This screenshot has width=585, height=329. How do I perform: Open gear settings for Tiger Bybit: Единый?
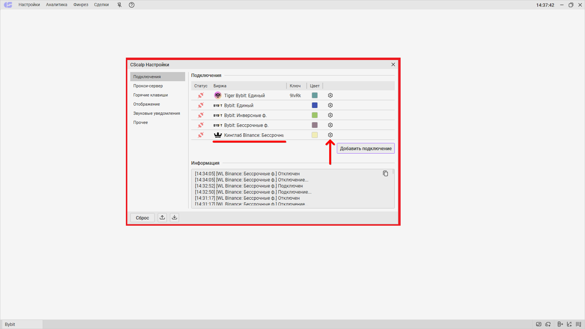[330, 95]
